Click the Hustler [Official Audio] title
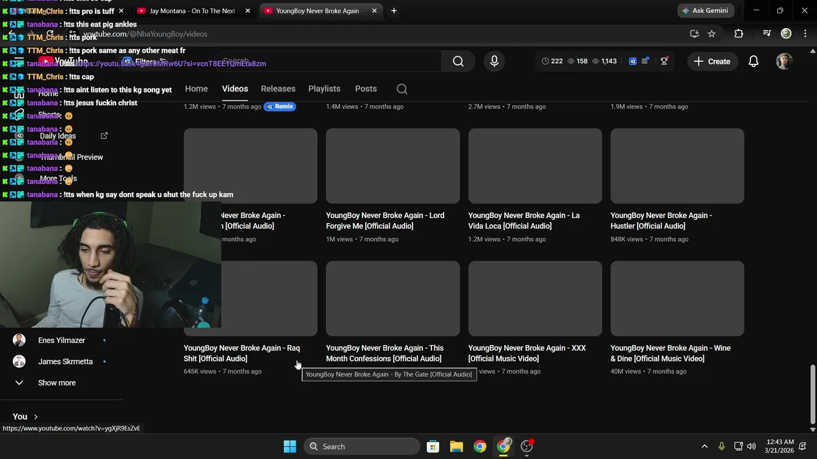Viewport: 817px width, 459px height. (661, 221)
